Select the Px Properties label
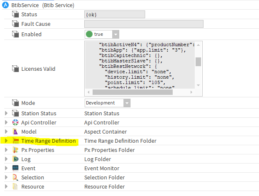The height and width of the screenshot is (196, 259). (38, 150)
